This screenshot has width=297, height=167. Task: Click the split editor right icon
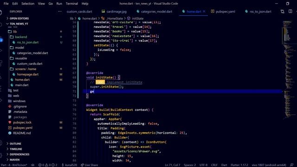[290, 12]
